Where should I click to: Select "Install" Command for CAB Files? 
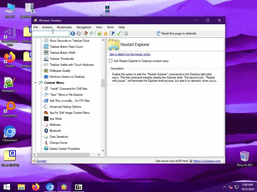[x=68, y=89]
